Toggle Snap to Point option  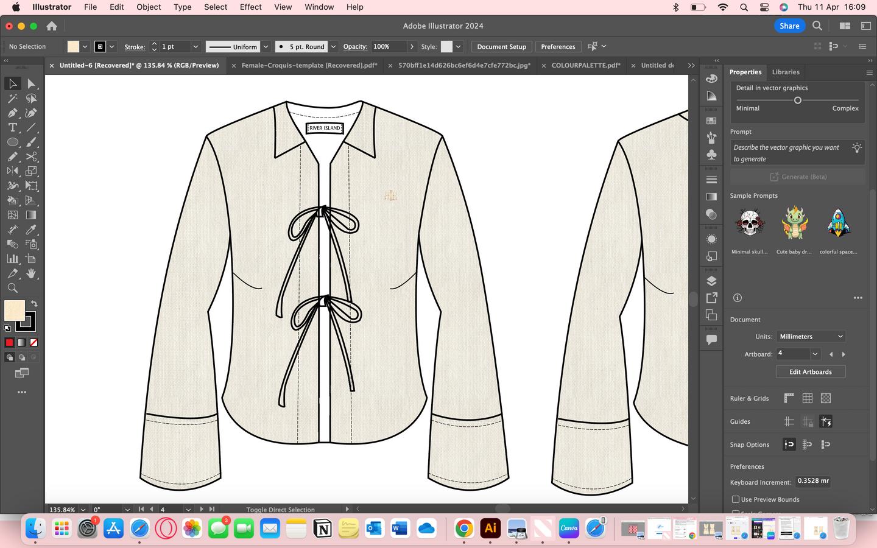coord(789,444)
